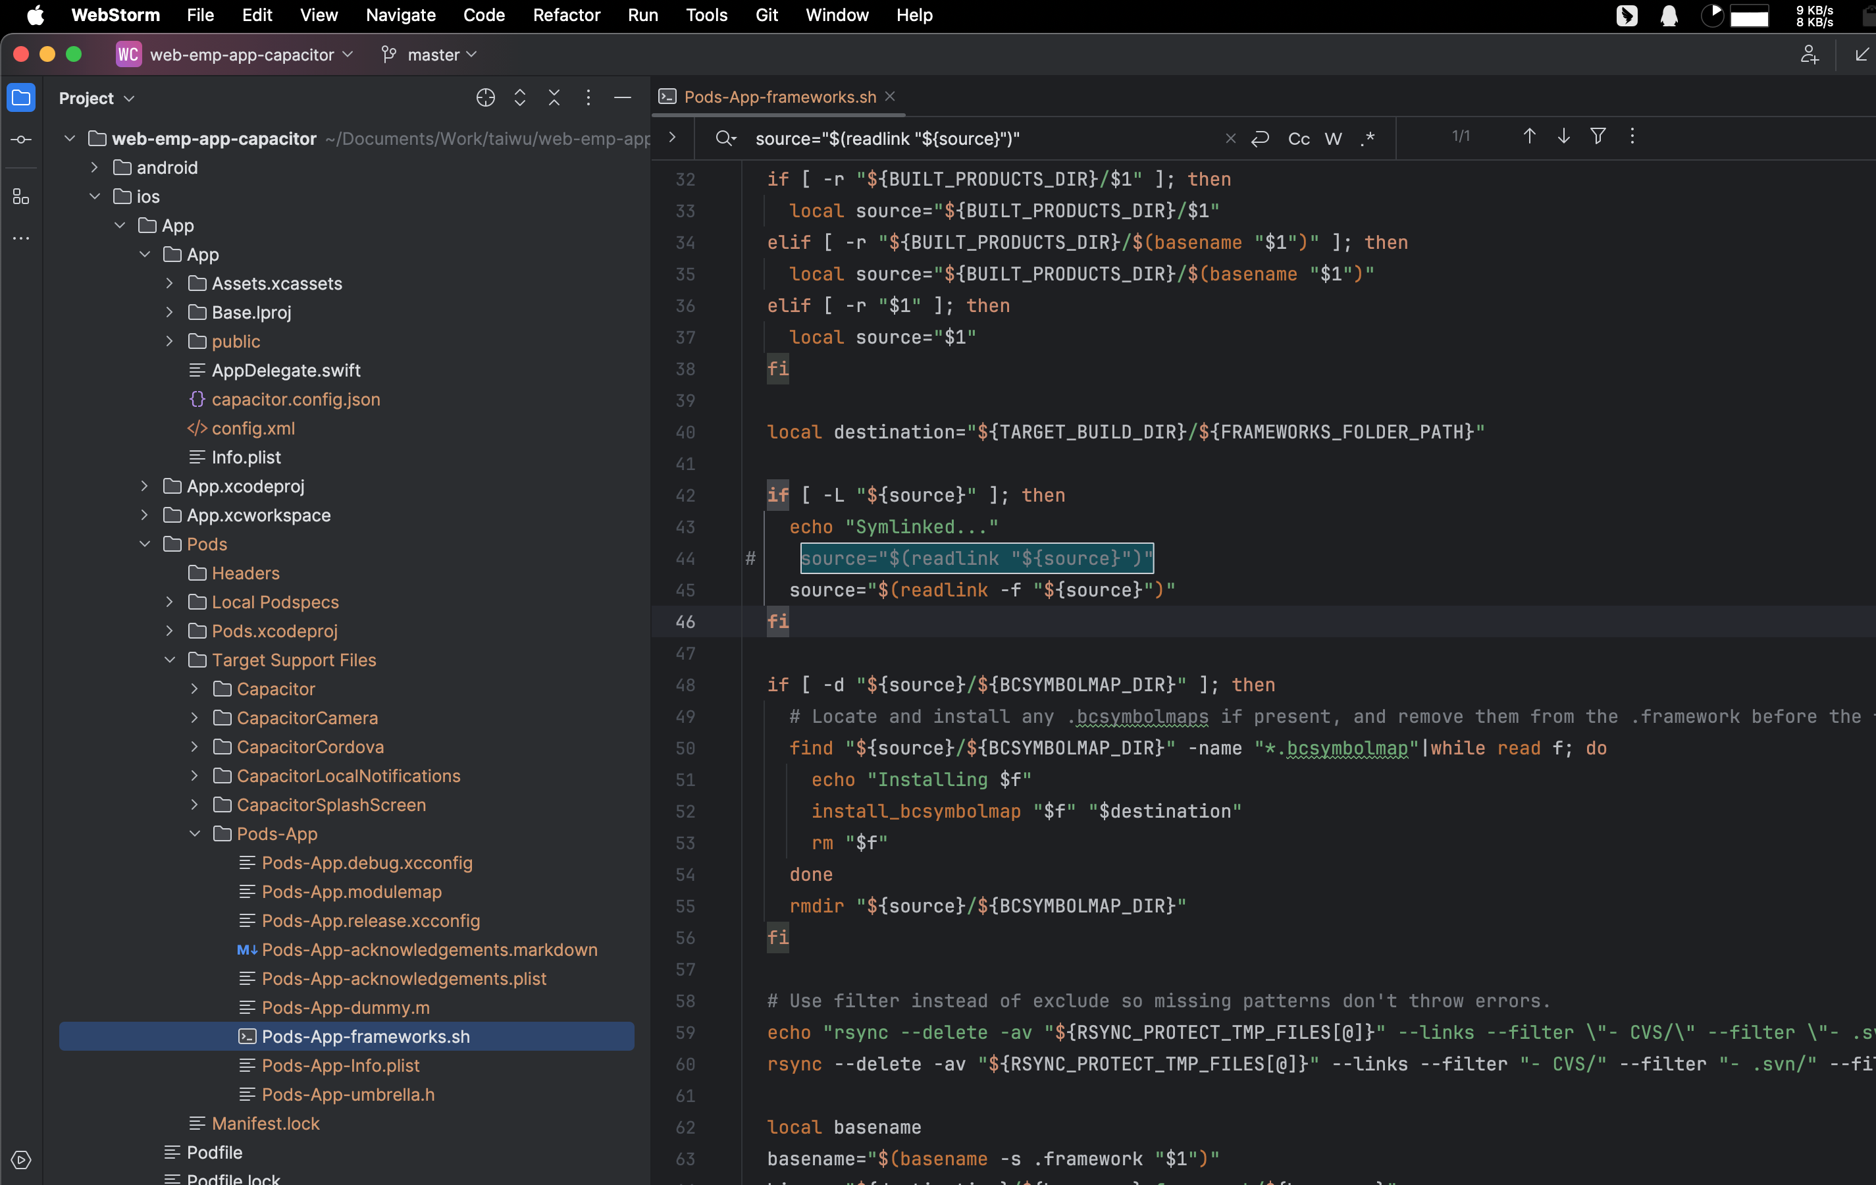Open the Structure tool window icon
The image size is (1876, 1185).
tap(21, 197)
